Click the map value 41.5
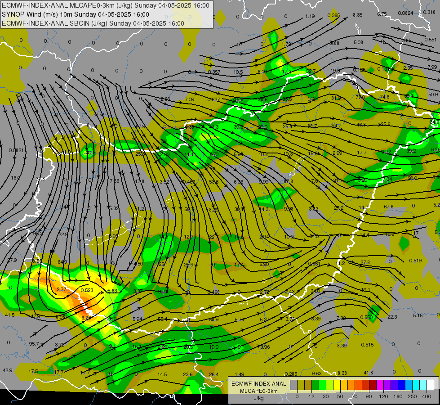The width and height of the screenshot is (440, 405). point(10,315)
